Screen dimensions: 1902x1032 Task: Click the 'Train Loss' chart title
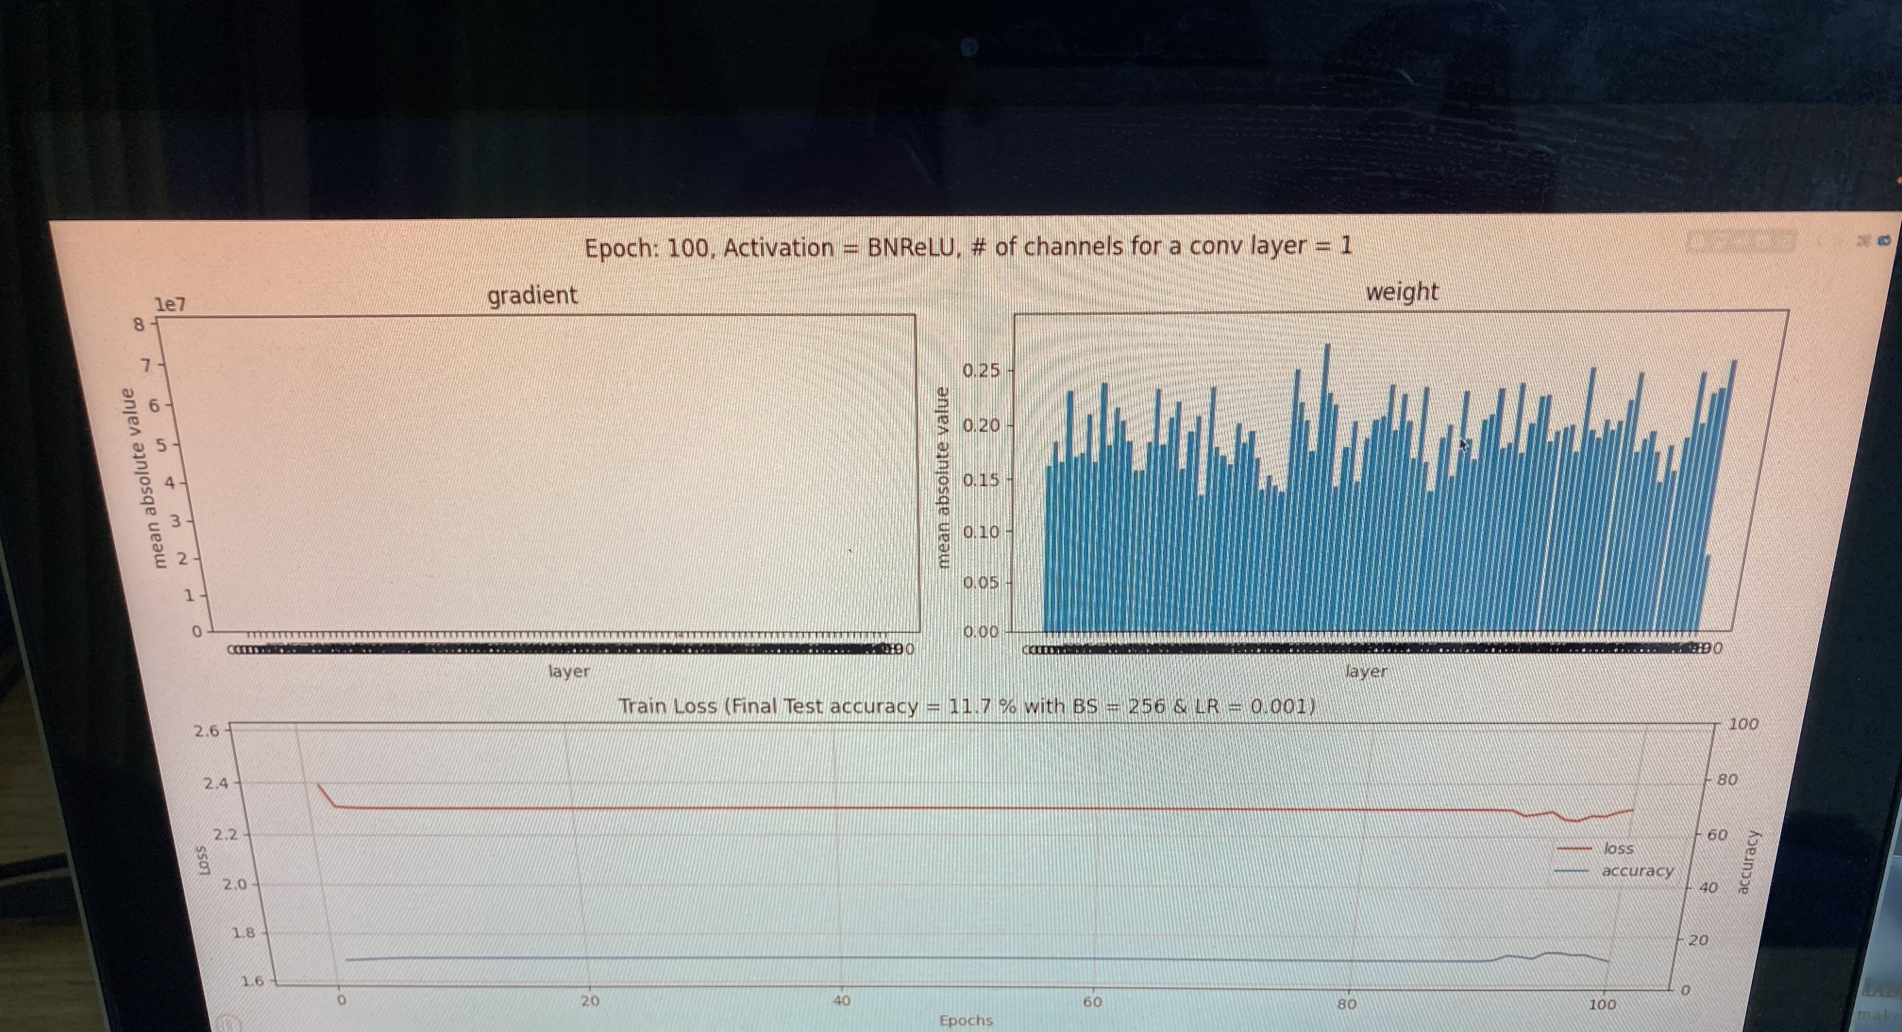967,706
